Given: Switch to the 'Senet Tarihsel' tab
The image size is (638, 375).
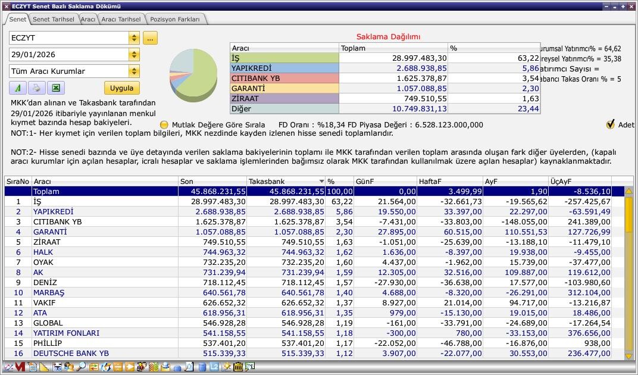Looking at the screenshot, I should [x=53, y=19].
